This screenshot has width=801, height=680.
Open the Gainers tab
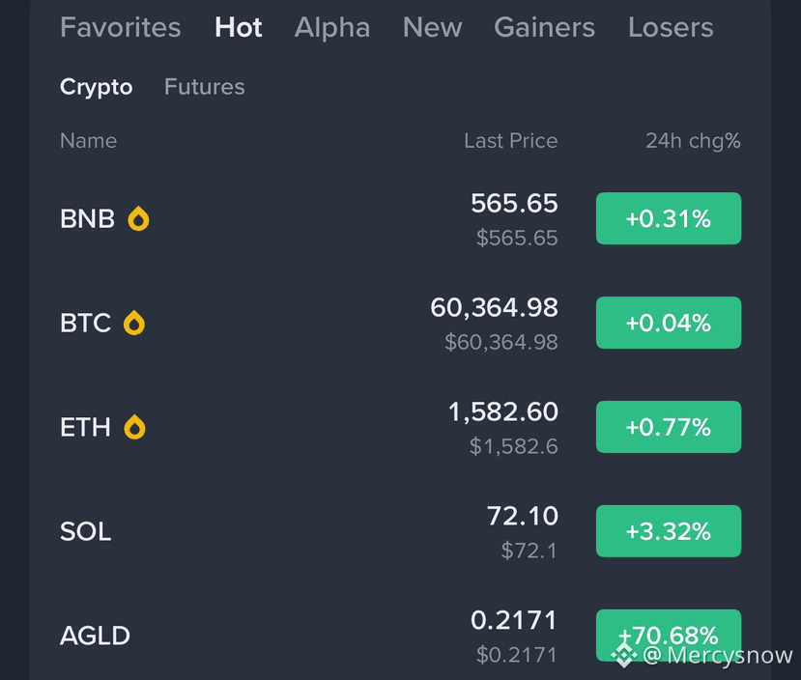pos(545,27)
